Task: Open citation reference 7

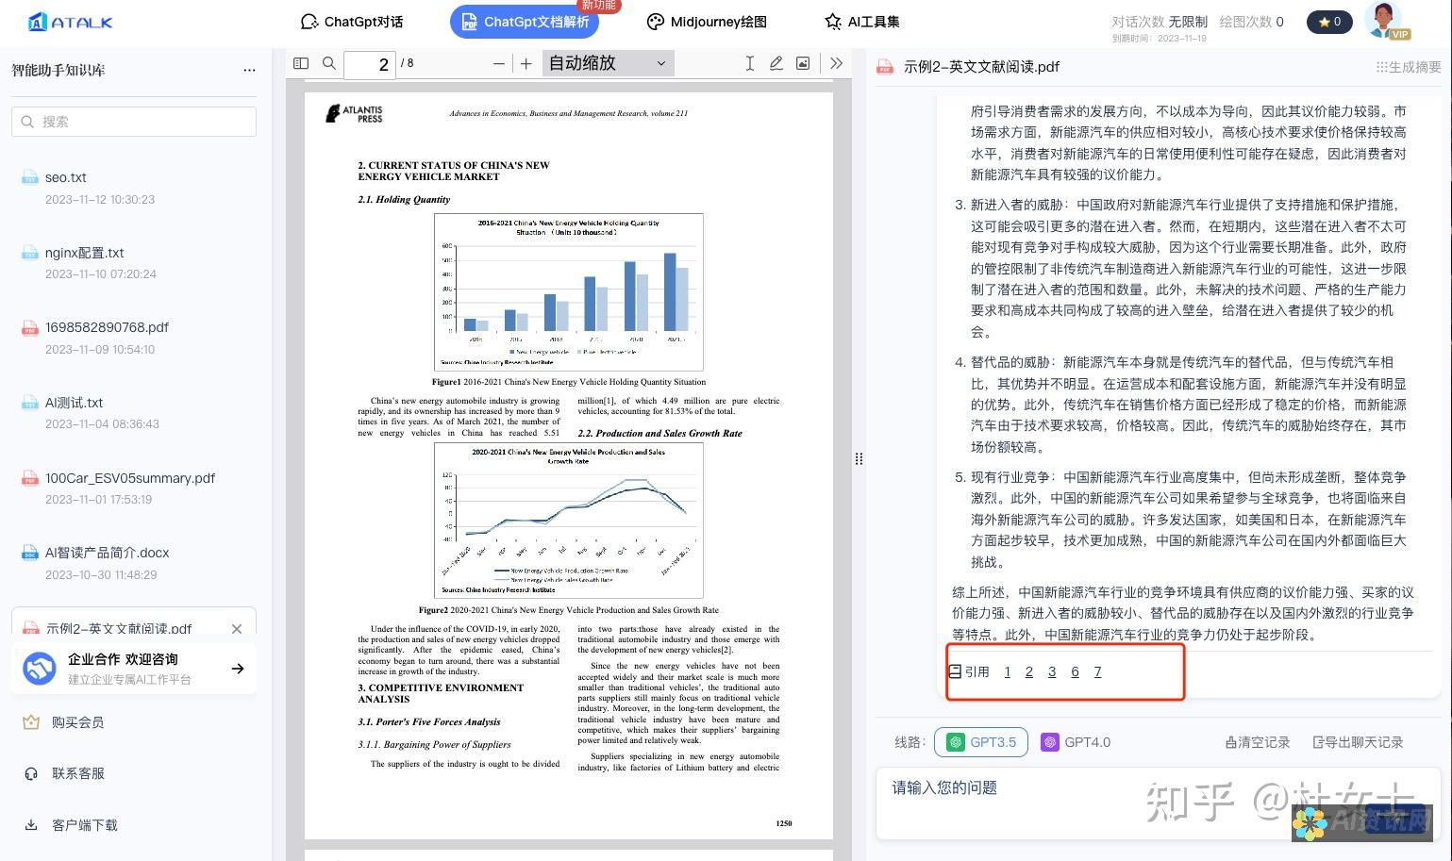Action: [x=1097, y=671]
